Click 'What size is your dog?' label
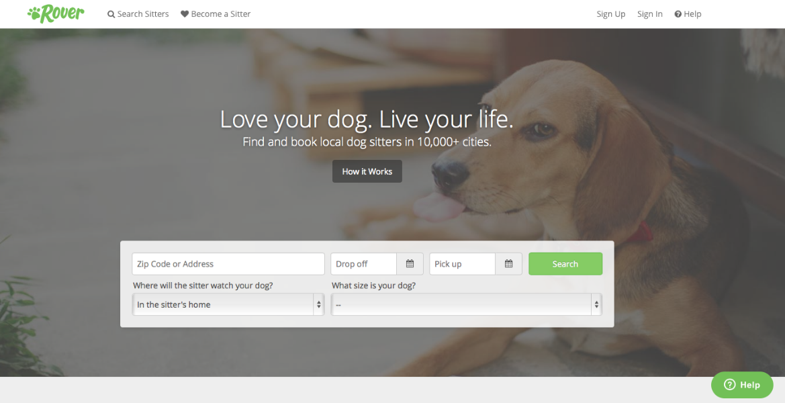This screenshot has height=403, width=785. click(x=373, y=286)
